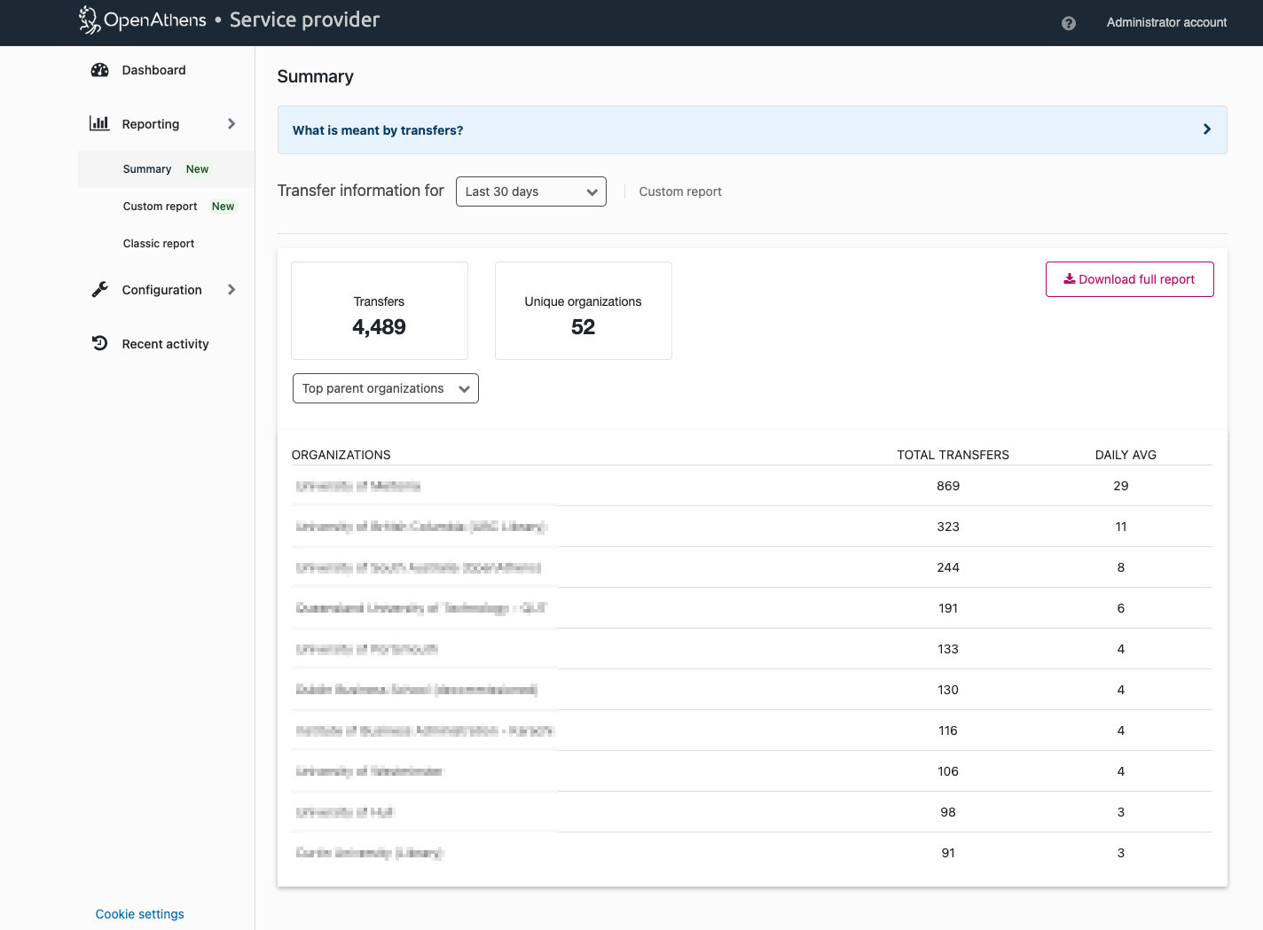1263x930 pixels.
Task: Open Cookie settings link
Action: (140, 914)
